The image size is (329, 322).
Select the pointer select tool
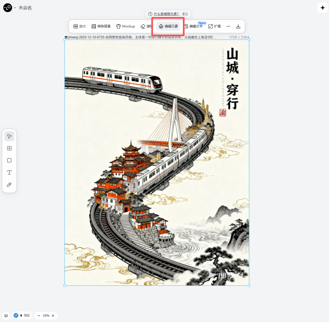pyautogui.click(x=9, y=136)
